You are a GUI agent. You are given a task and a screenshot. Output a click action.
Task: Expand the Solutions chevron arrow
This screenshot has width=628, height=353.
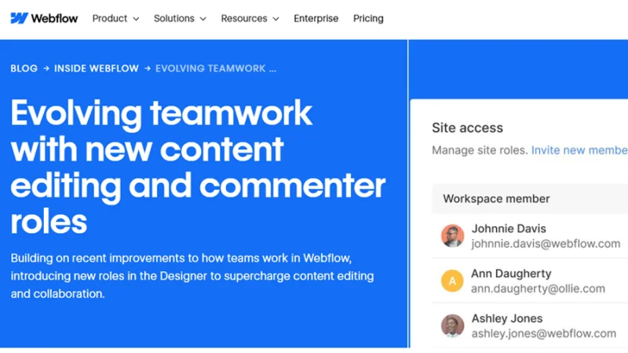(x=203, y=19)
